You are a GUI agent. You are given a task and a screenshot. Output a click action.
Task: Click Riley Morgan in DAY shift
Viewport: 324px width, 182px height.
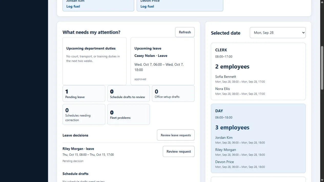[x=226, y=150]
